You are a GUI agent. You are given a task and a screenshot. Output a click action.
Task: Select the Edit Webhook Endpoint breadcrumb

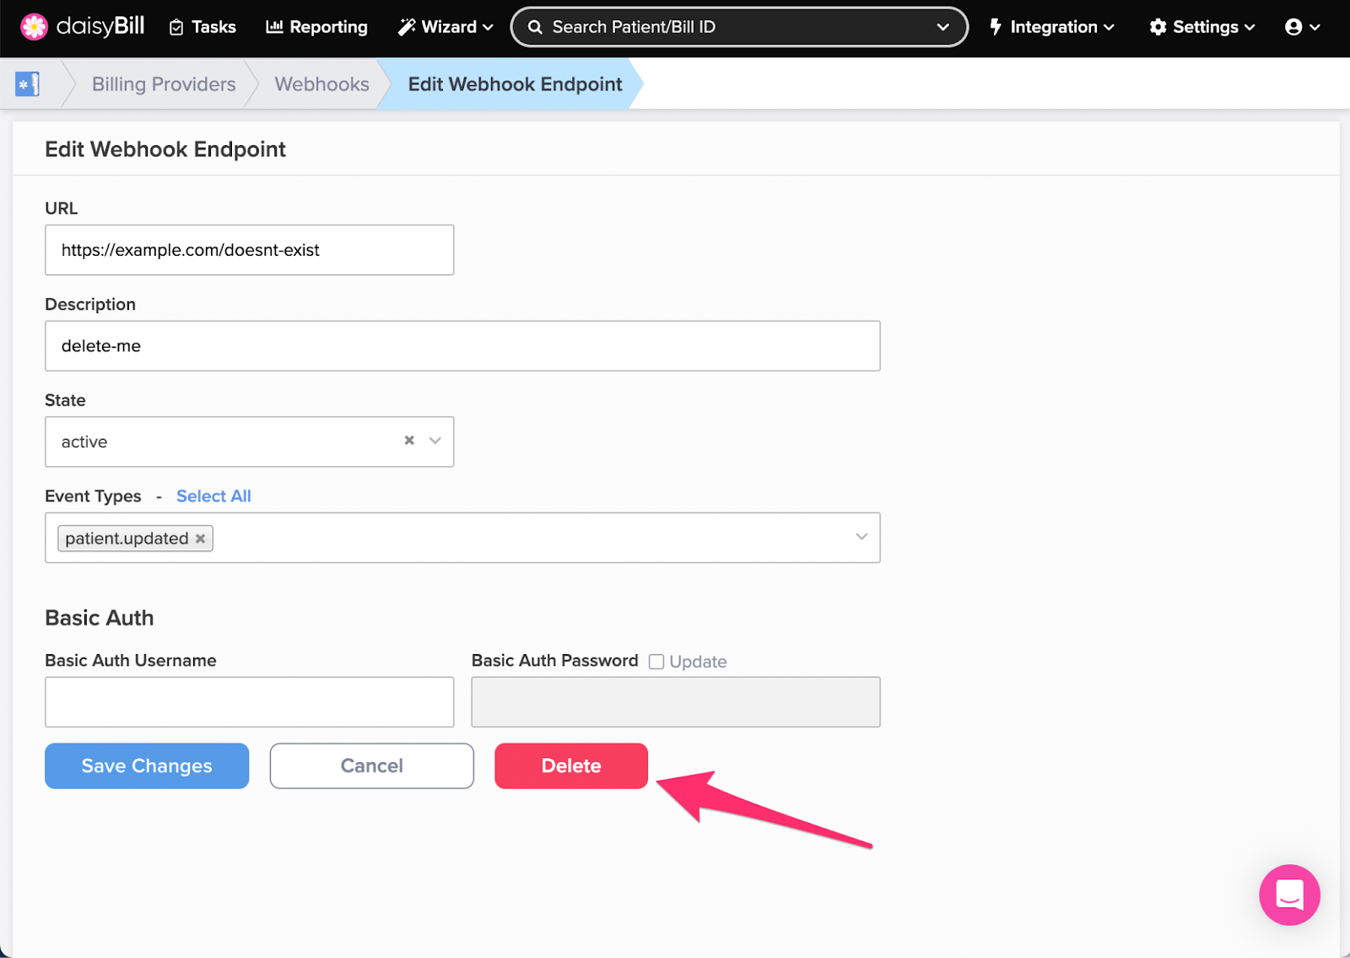515,84
